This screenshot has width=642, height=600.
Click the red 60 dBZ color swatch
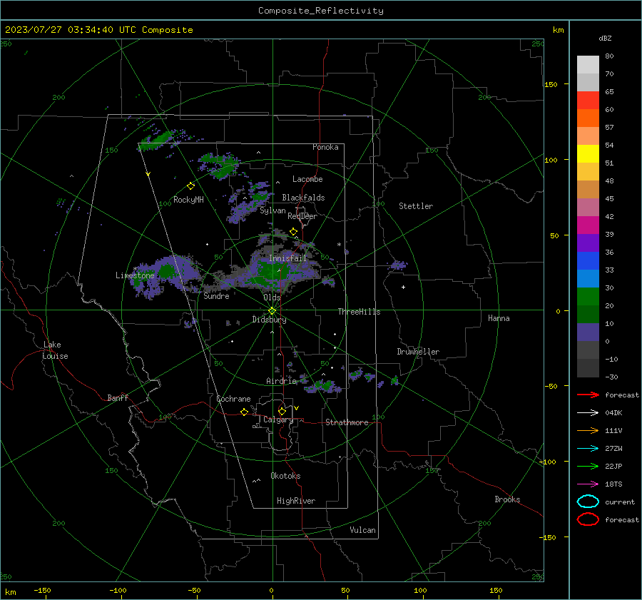click(x=588, y=101)
